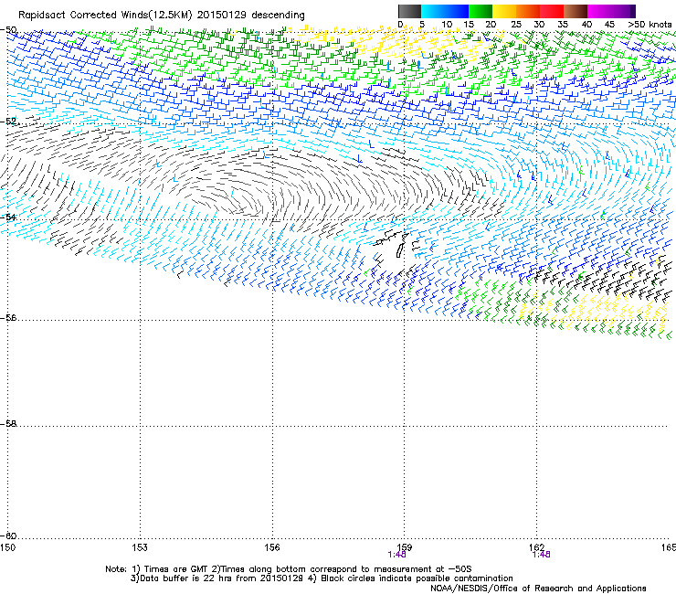Click the purple 1:48 time under 159
Viewport: 676px width, 594px height.
click(x=396, y=555)
